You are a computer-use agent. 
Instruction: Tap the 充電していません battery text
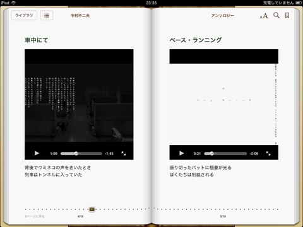tap(278, 3)
